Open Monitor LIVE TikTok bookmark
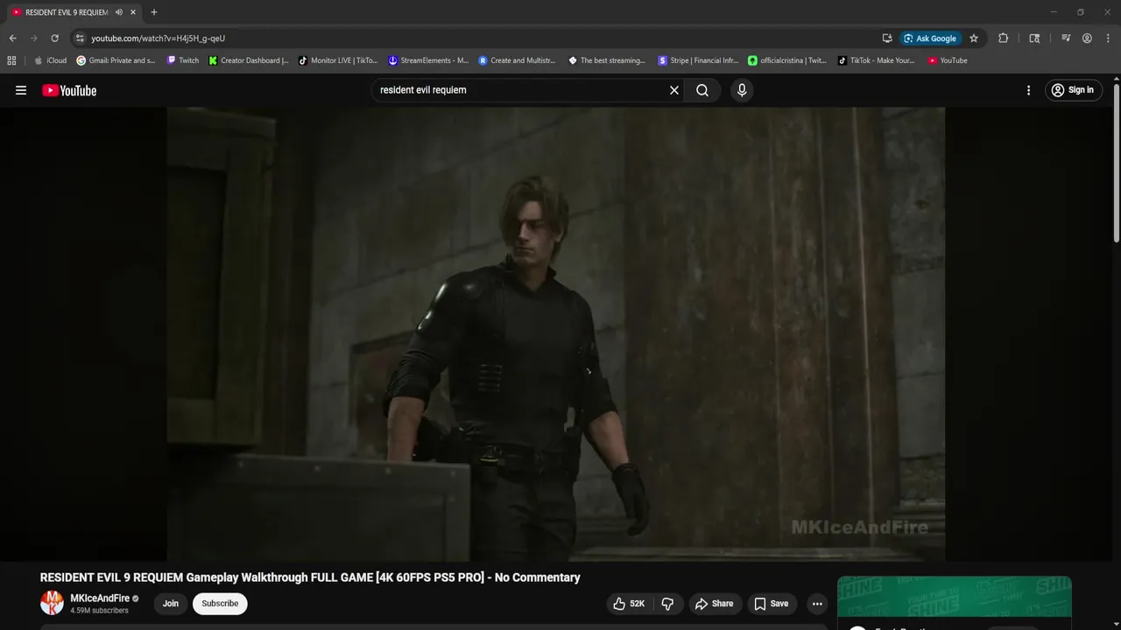The height and width of the screenshot is (630, 1121). 338,60
